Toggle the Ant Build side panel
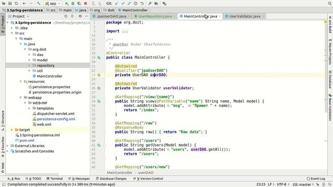 point(330,24)
